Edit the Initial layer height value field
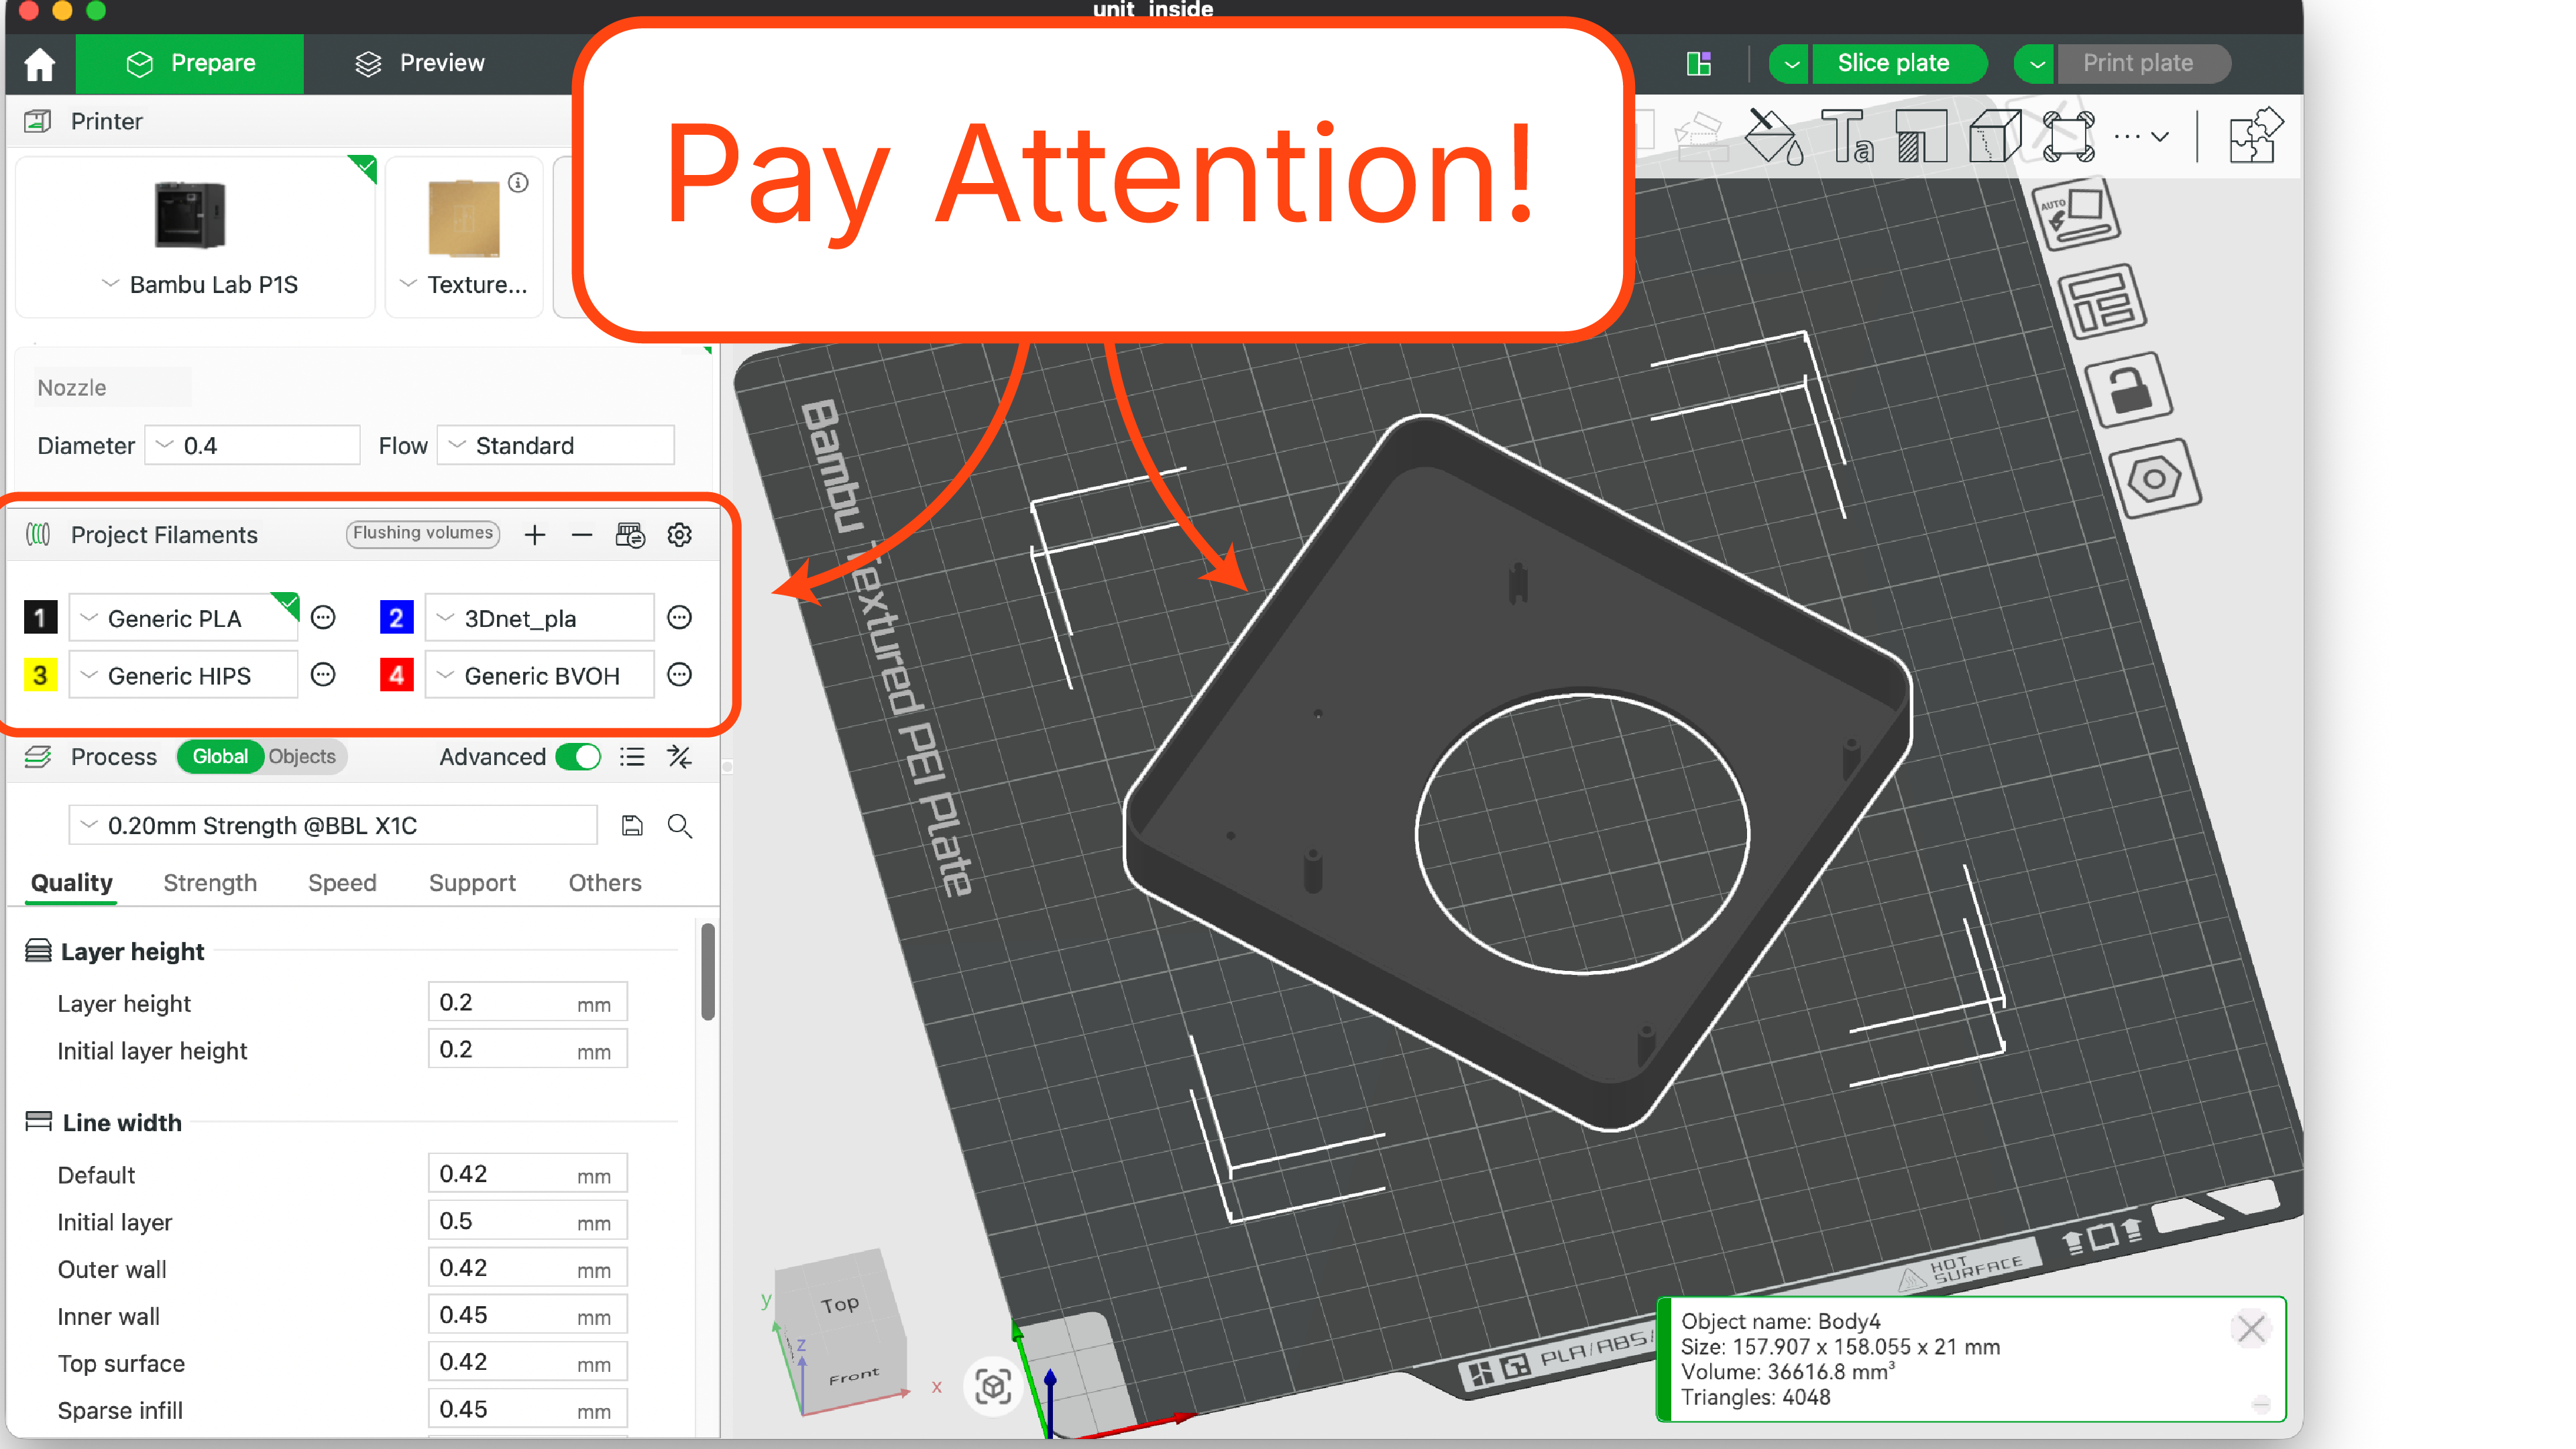 click(x=527, y=1049)
